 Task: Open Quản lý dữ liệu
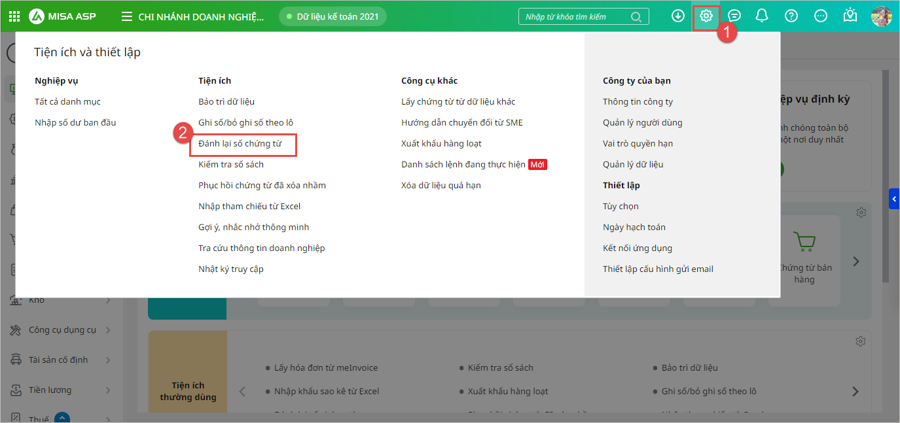pos(633,165)
